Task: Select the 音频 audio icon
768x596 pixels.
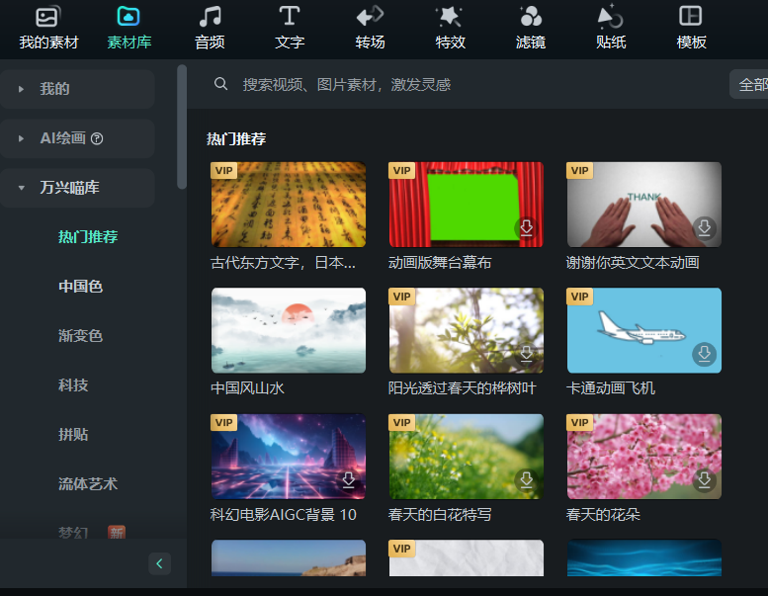Action: [210, 28]
